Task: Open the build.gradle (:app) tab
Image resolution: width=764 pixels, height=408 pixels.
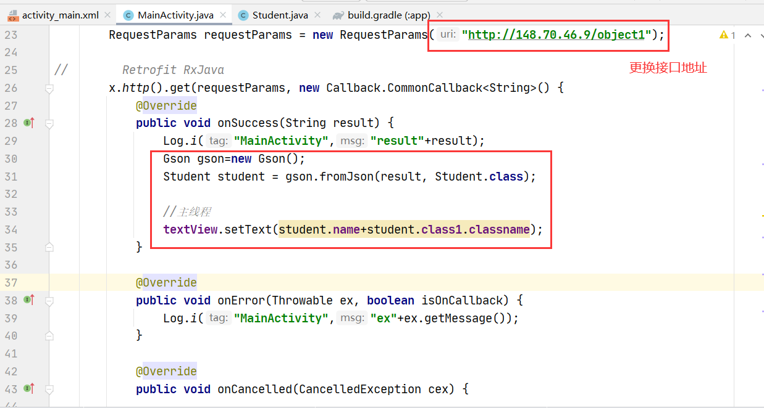Action: [388, 15]
